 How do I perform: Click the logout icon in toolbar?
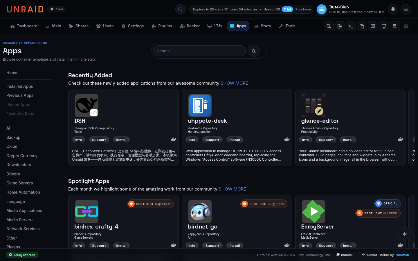[340, 26]
